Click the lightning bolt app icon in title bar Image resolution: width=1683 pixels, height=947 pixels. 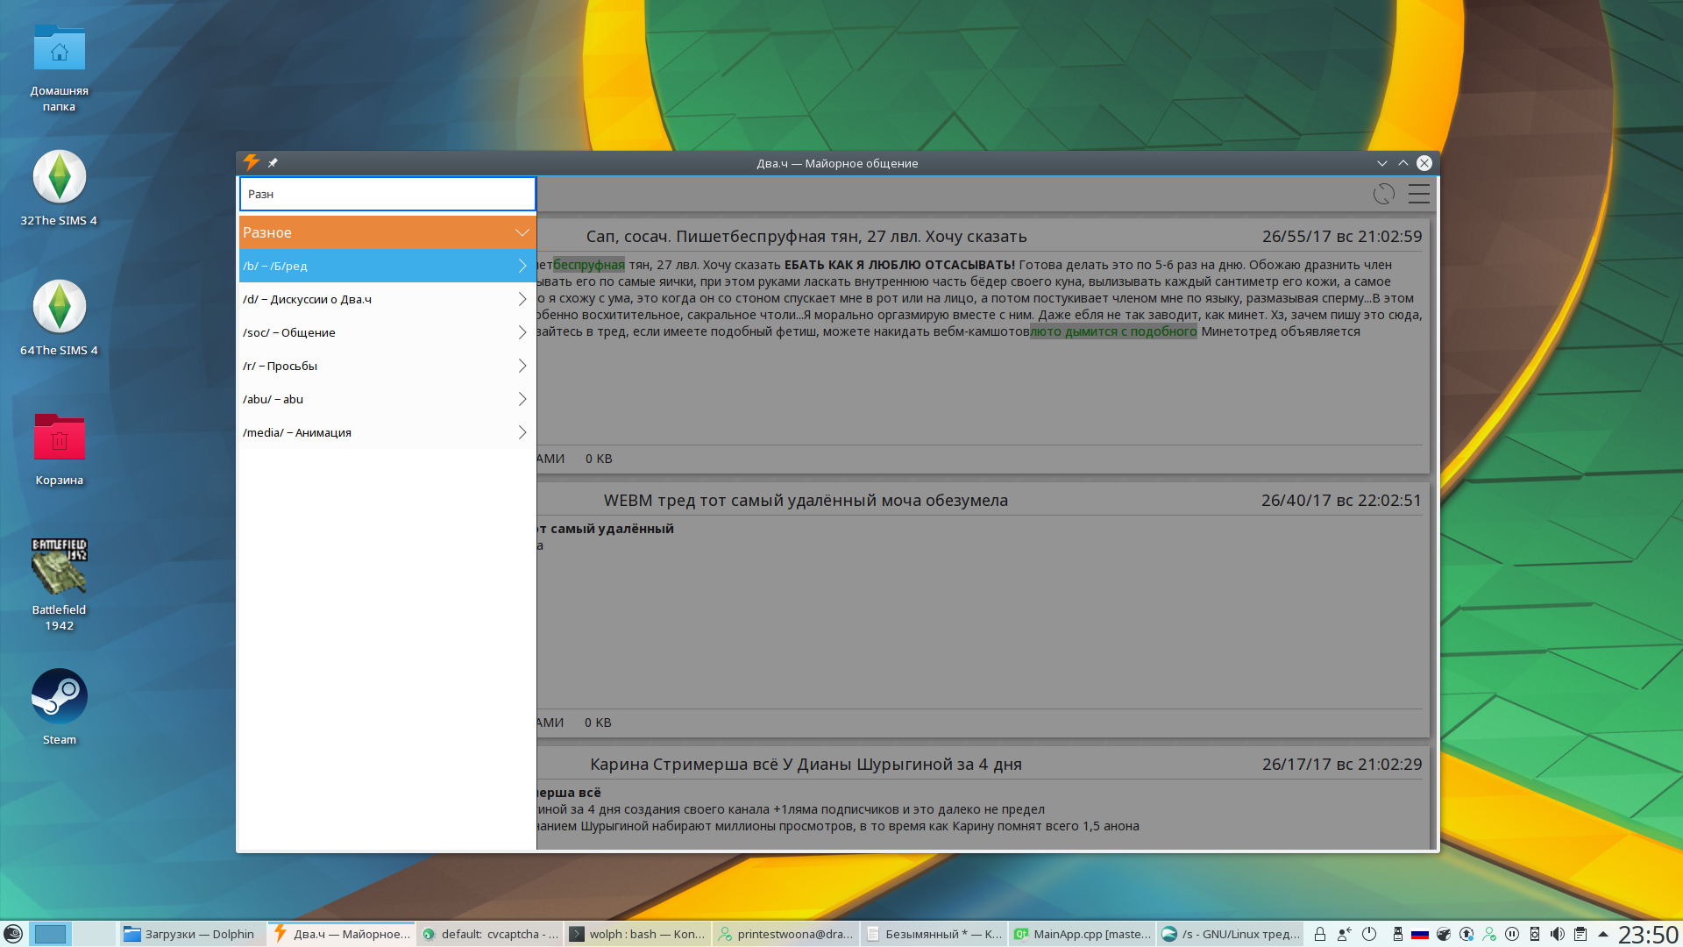tap(252, 162)
